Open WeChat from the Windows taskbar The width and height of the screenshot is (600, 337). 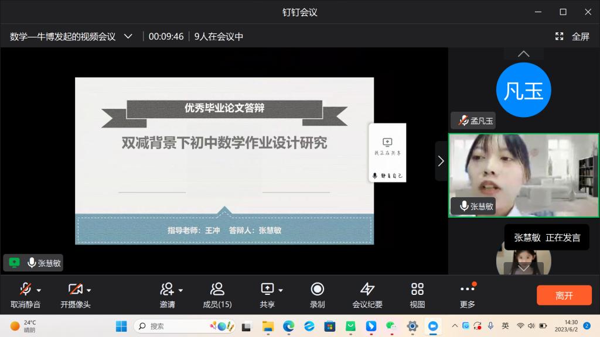pyautogui.click(x=391, y=326)
